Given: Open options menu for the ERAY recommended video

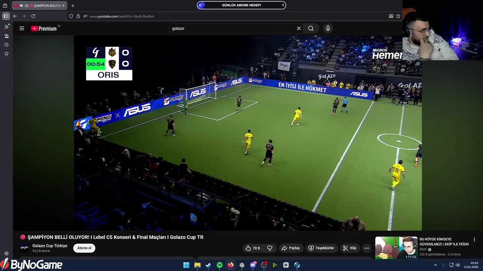Looking at the screenshot, I should pyautogui.click(x=474, y=240).
